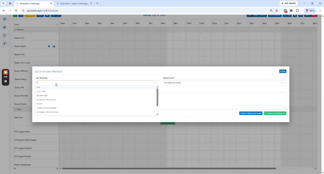This screenshot has height=174, width=324.
Task: Click the third sidebar icon with connected nodes
Action: tap(5, 35)
